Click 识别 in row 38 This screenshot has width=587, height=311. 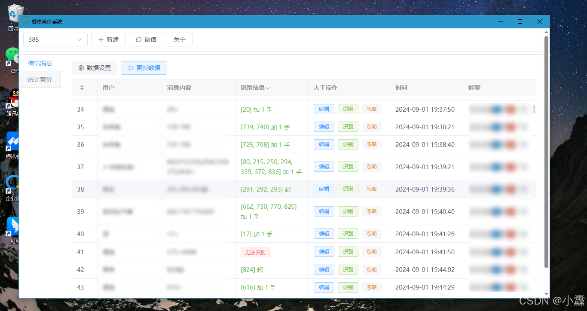click(348, 189)
